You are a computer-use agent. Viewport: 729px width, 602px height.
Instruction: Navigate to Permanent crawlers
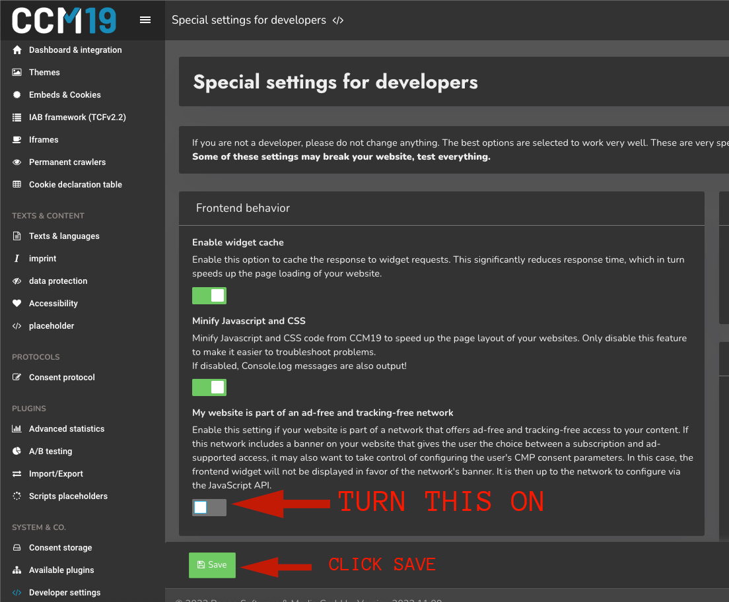point(67,162)
